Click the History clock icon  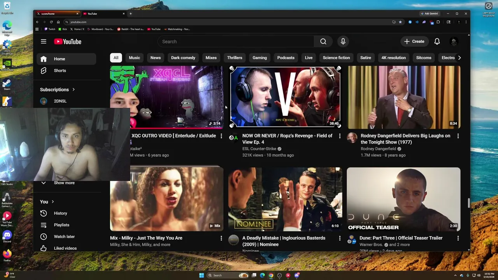(x=44, y=213)
